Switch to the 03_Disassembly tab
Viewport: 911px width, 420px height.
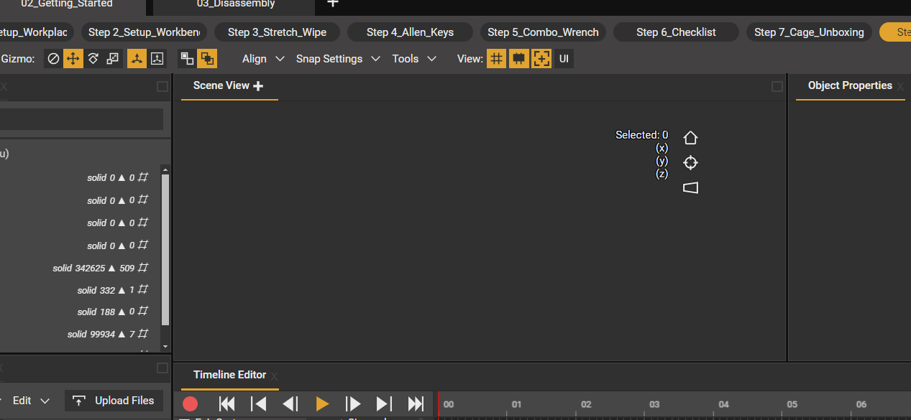tap(236, 4)
